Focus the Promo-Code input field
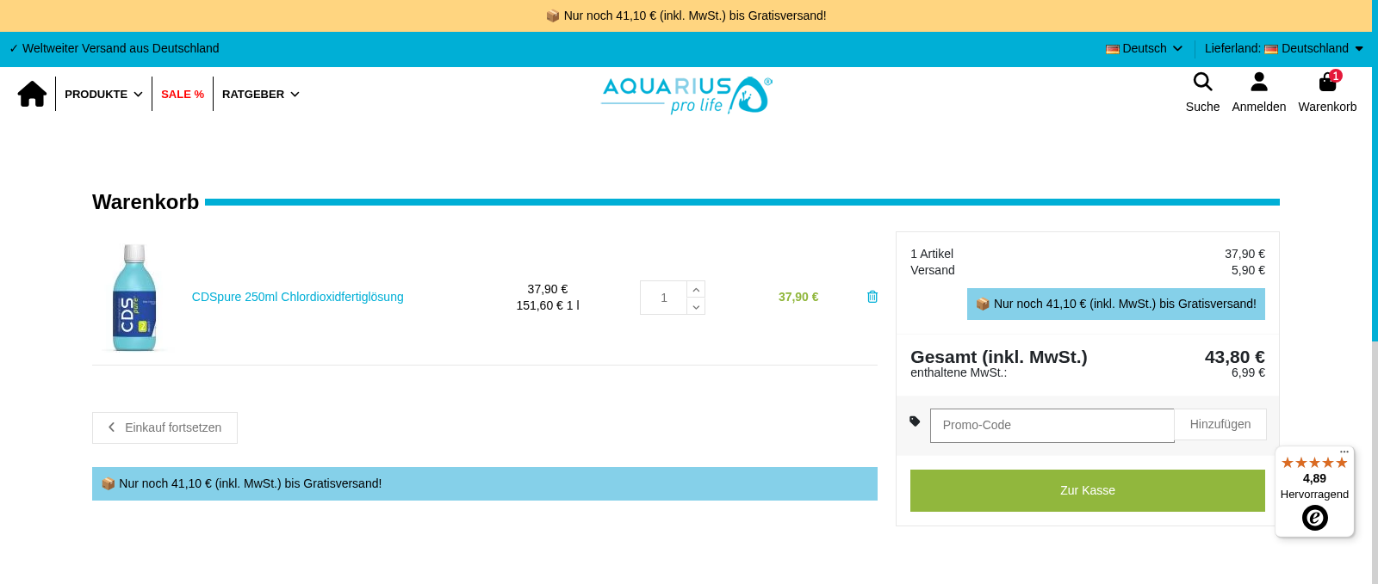This screenshot has height=584, width=1378. [1052, 426]
